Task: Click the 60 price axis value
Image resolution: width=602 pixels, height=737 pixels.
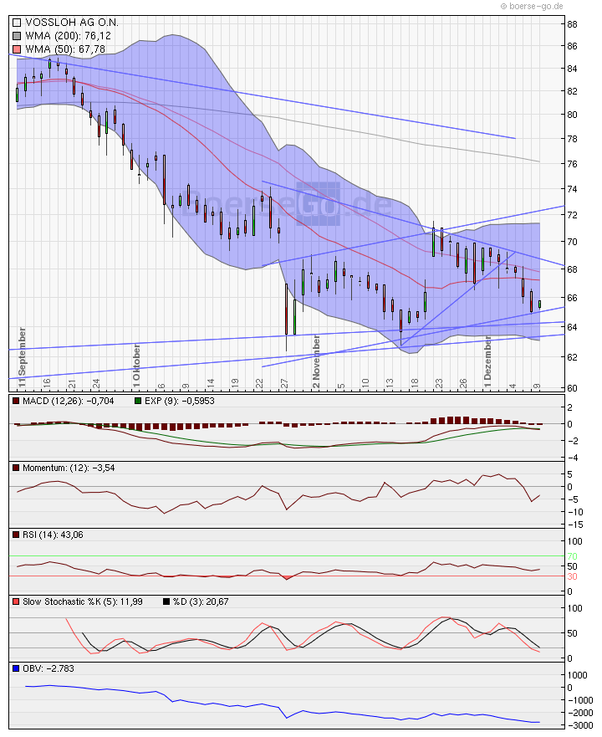Action: pyautogui.click(x=572, y=388)
